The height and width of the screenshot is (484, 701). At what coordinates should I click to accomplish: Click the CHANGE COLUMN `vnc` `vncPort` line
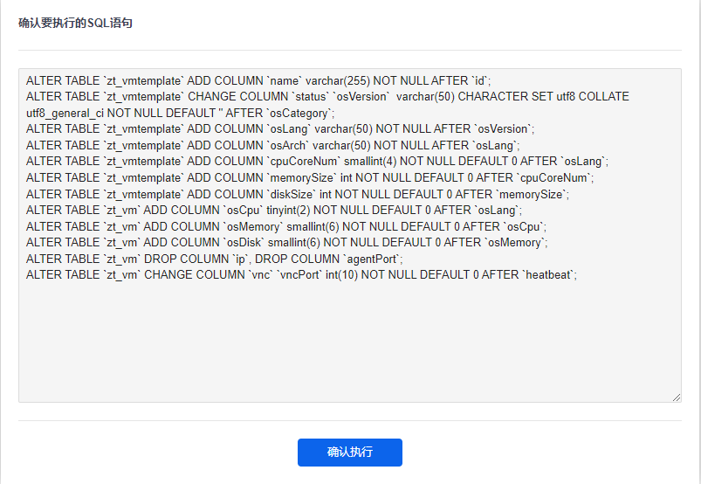[301, 274]
